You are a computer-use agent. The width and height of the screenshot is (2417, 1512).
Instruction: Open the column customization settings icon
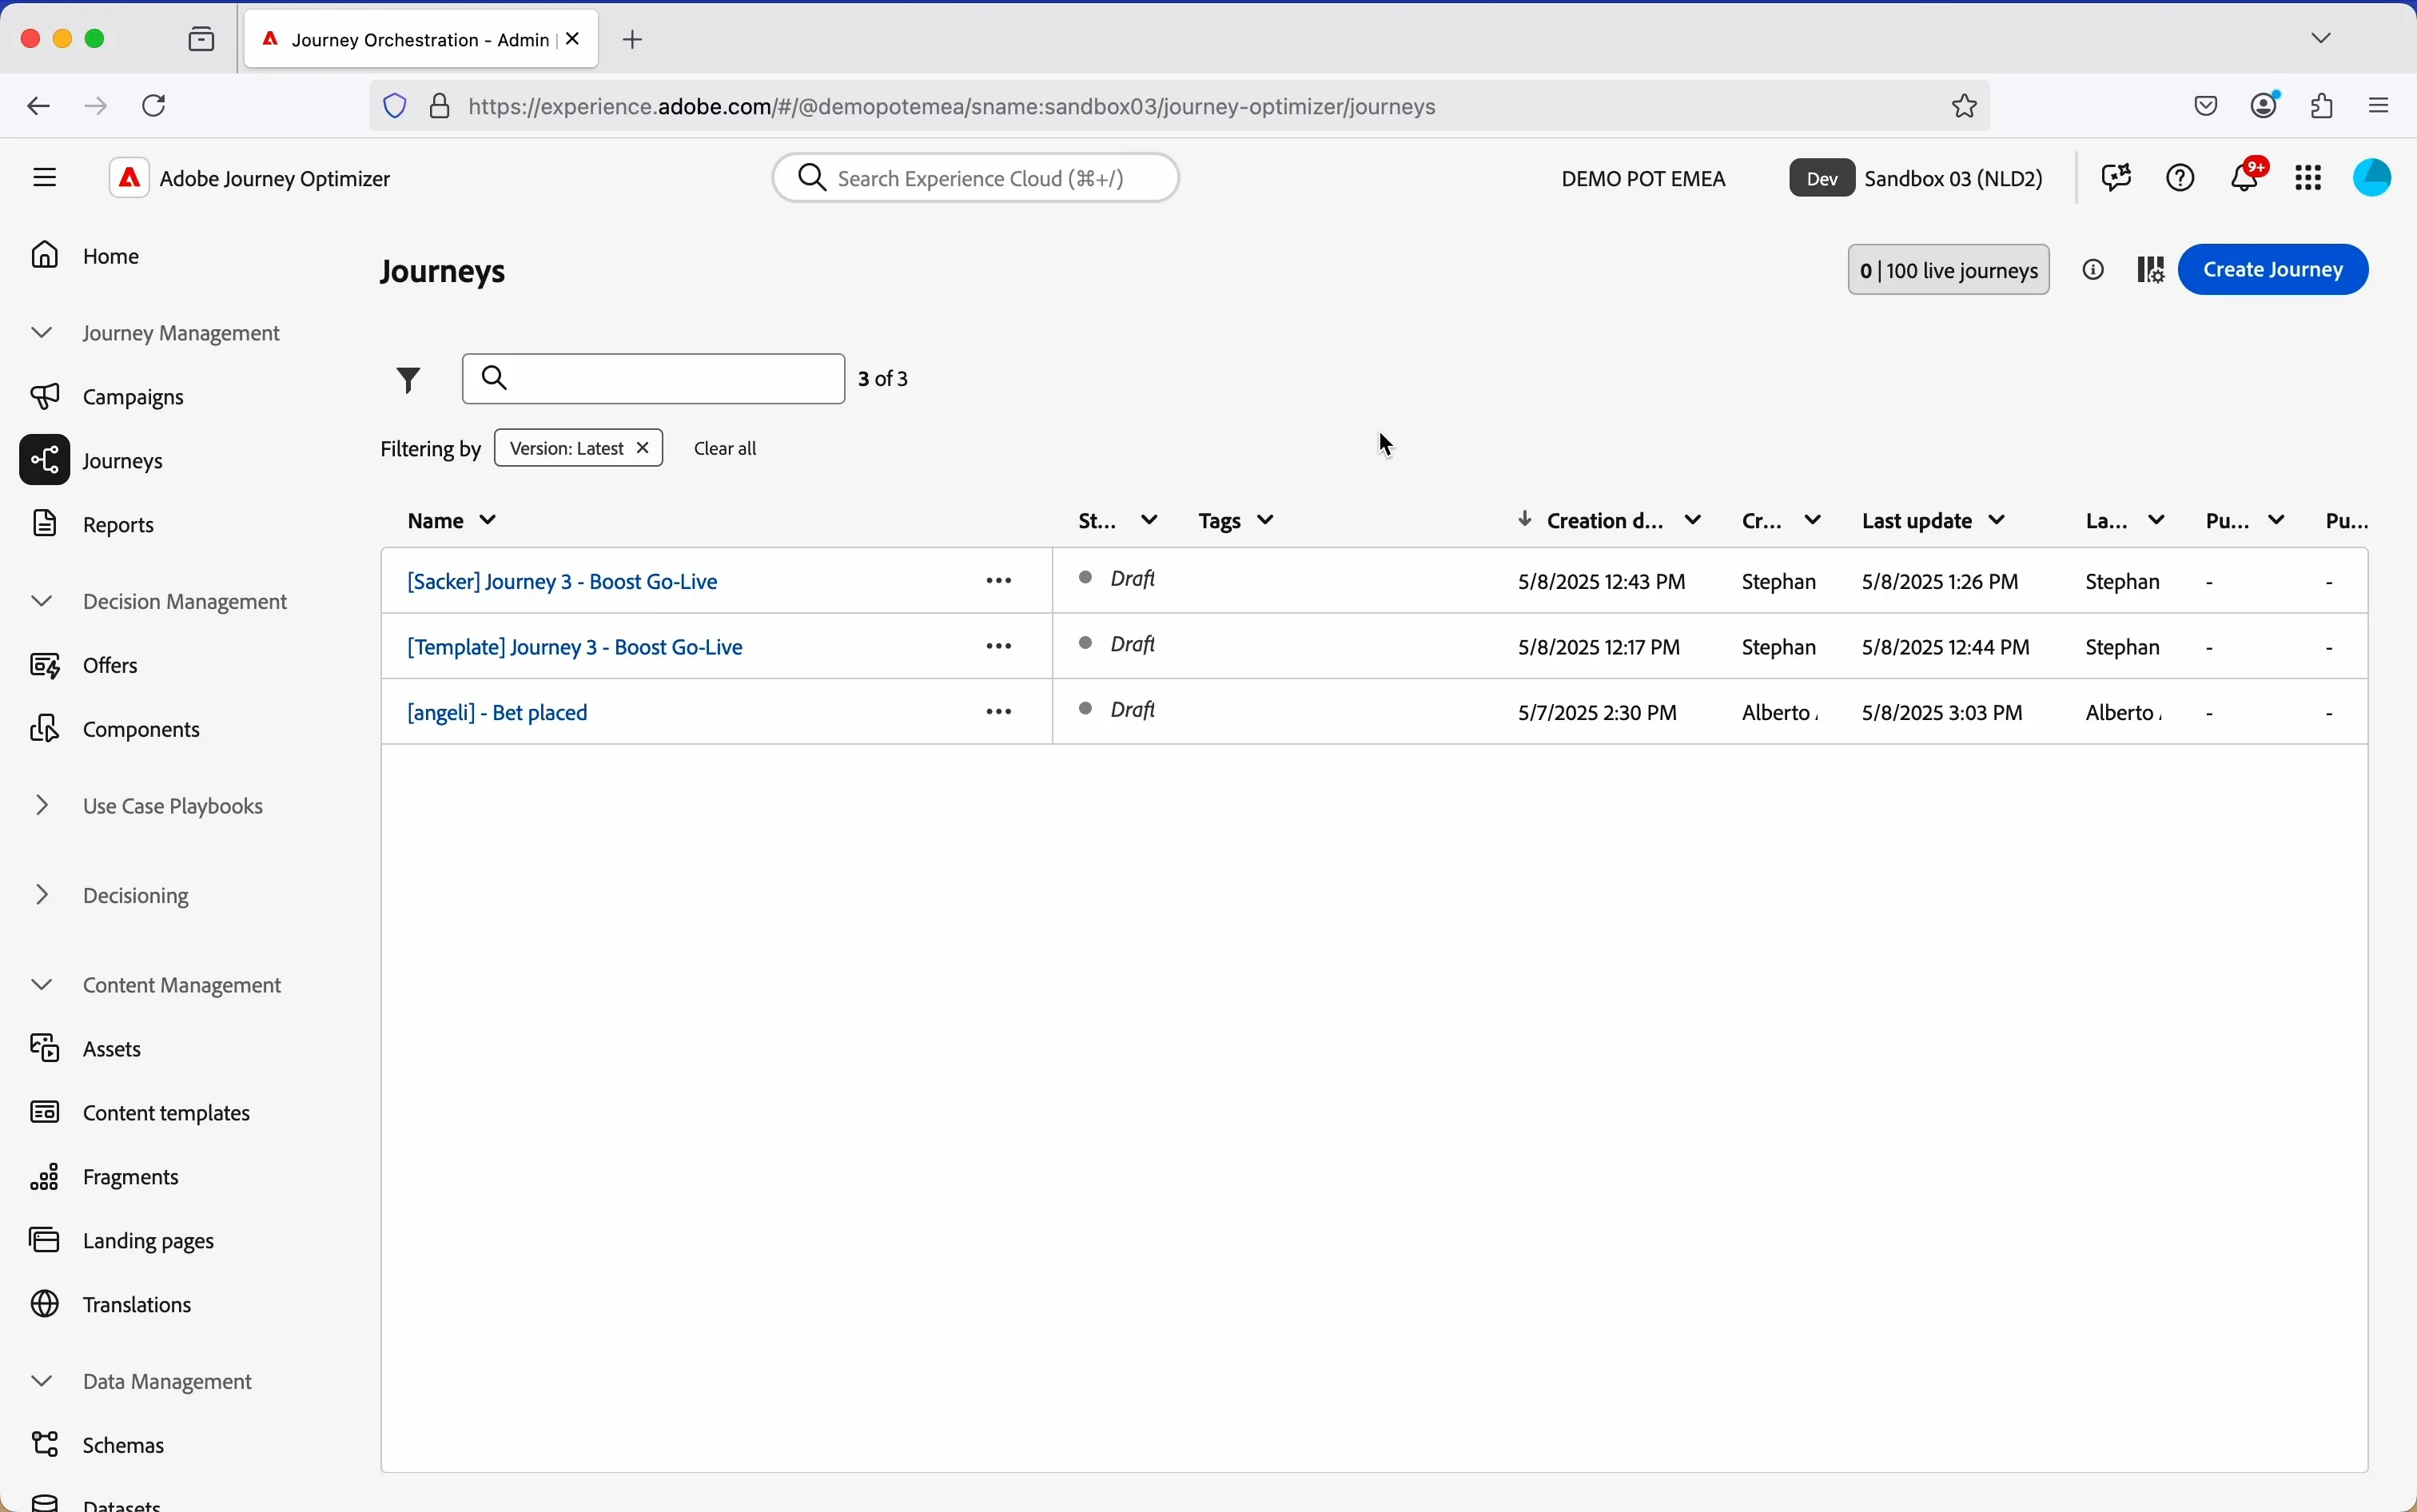(x=2156, y=270)
